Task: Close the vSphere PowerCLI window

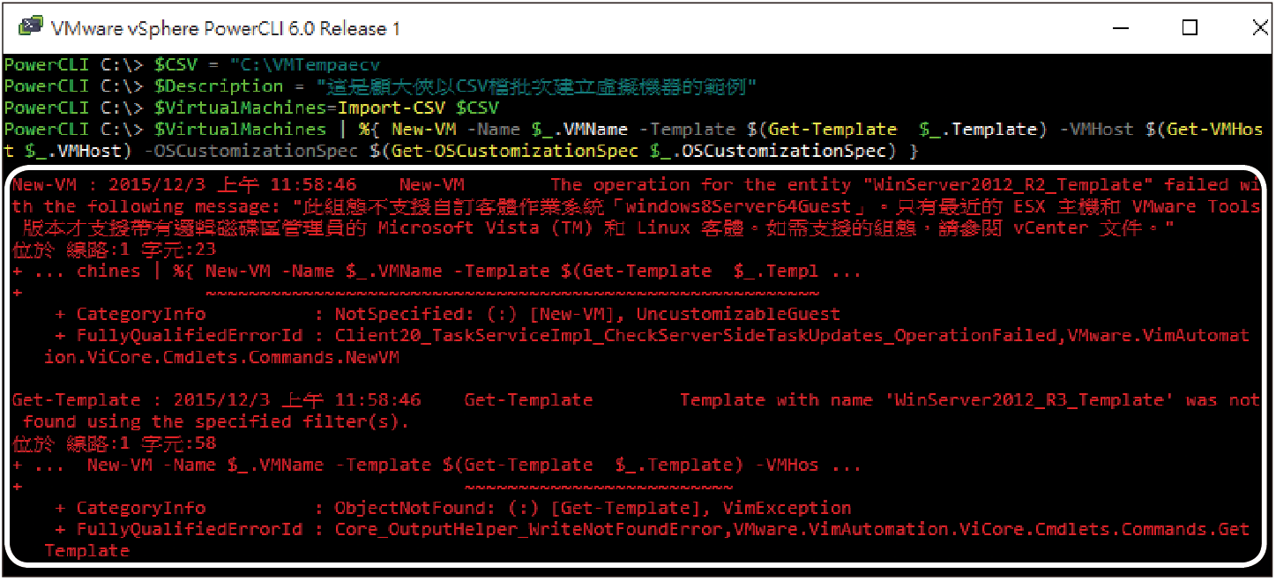Action: (1260, 27)
